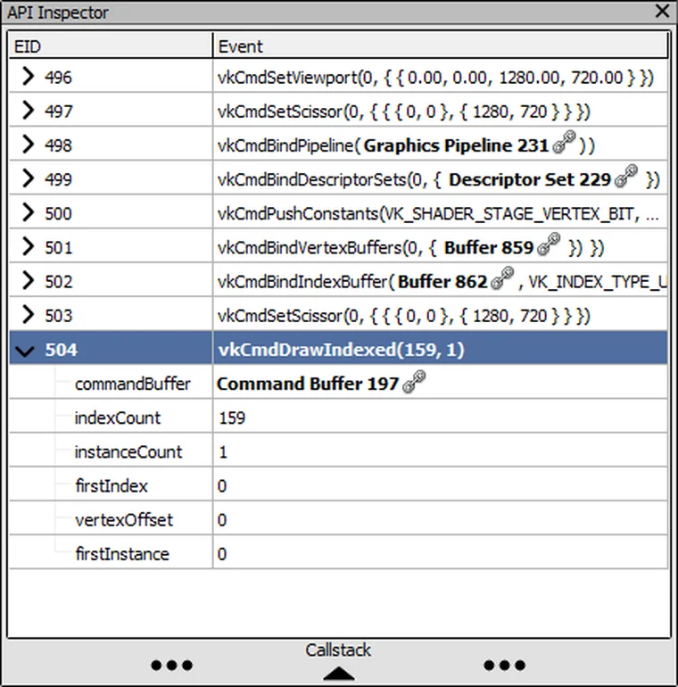The image size is (678, 687).
Task: Click link icon beside Descriptor Set 229
Action: click(x=626, y=176)
